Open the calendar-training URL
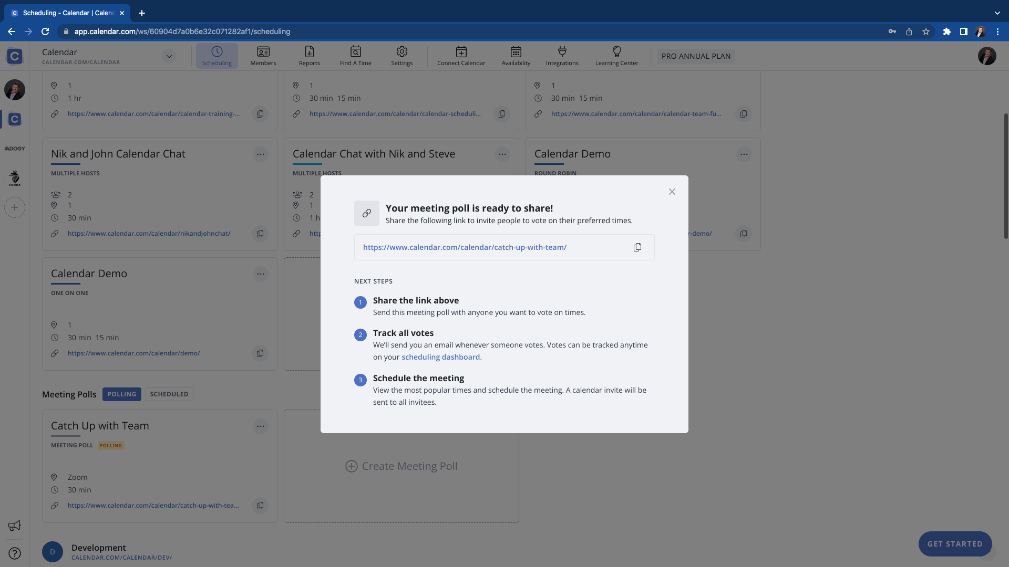This screenshot has height=567, width=1009. [x=153, y=114]
